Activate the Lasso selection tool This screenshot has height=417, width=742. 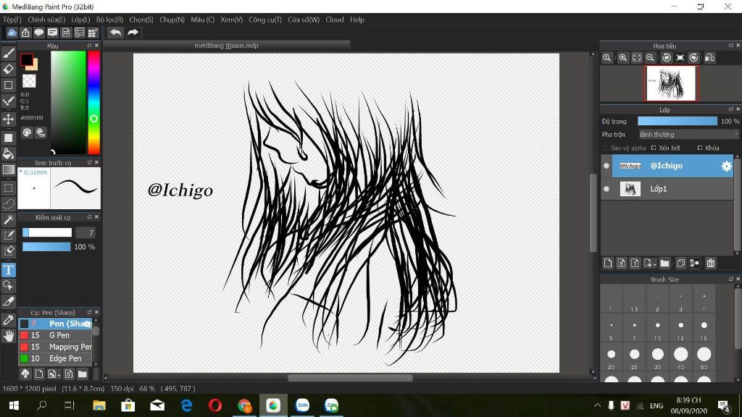(9, 203)
